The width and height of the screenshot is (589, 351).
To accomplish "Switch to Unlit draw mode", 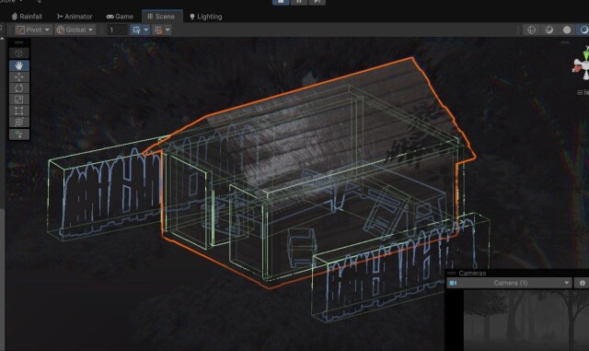I will point(567,29).
